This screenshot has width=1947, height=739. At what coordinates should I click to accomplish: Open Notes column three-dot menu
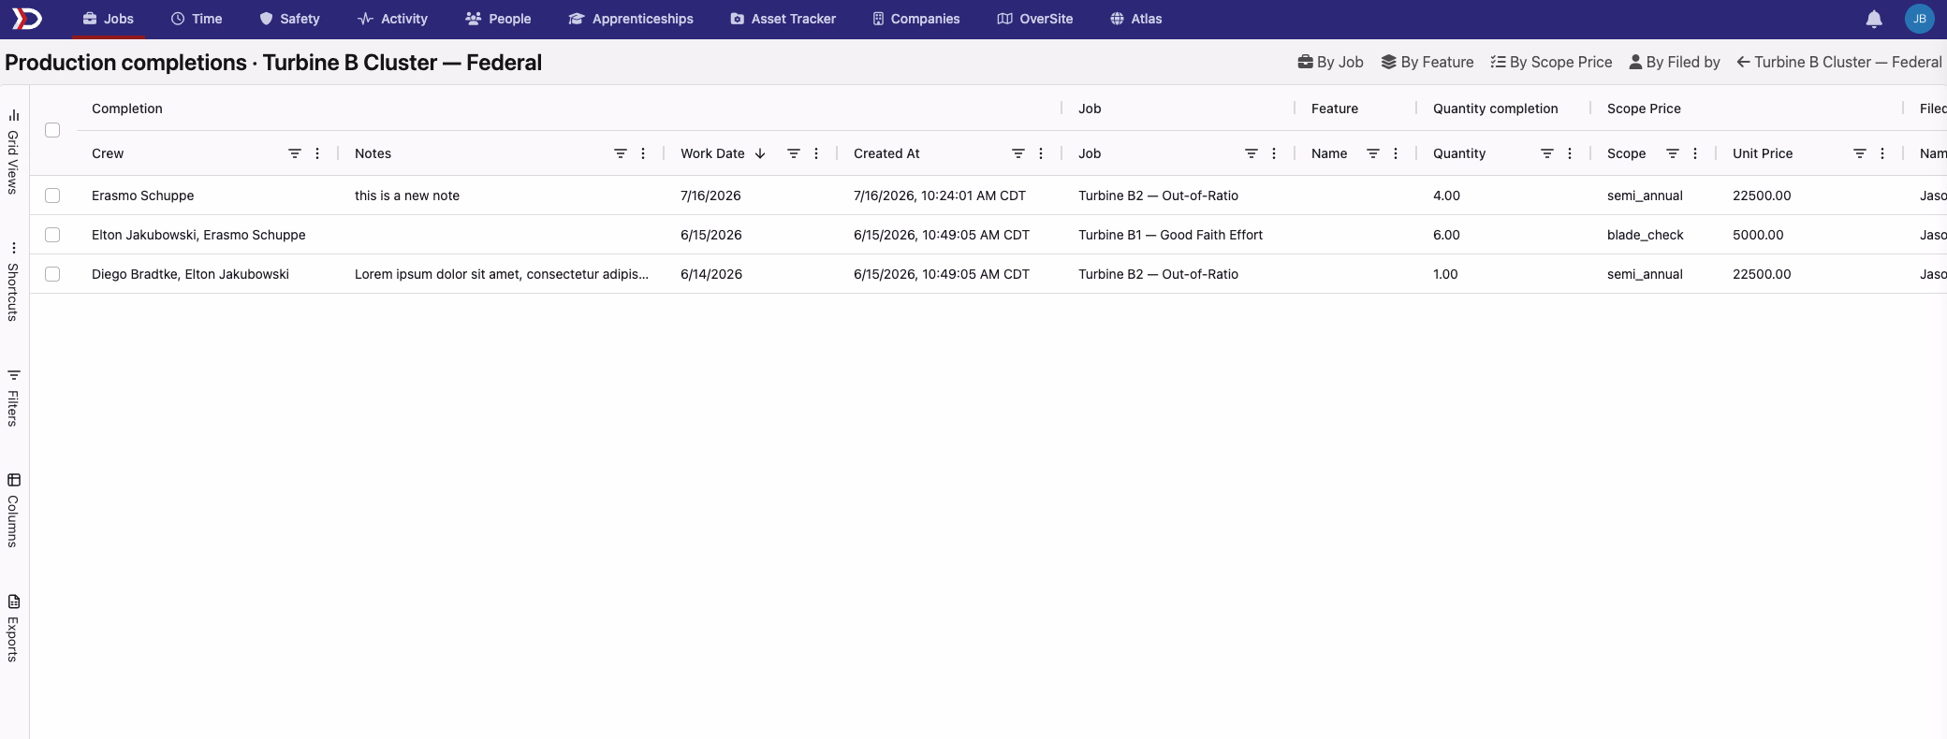pyautogui.click(x=643, y=153)
